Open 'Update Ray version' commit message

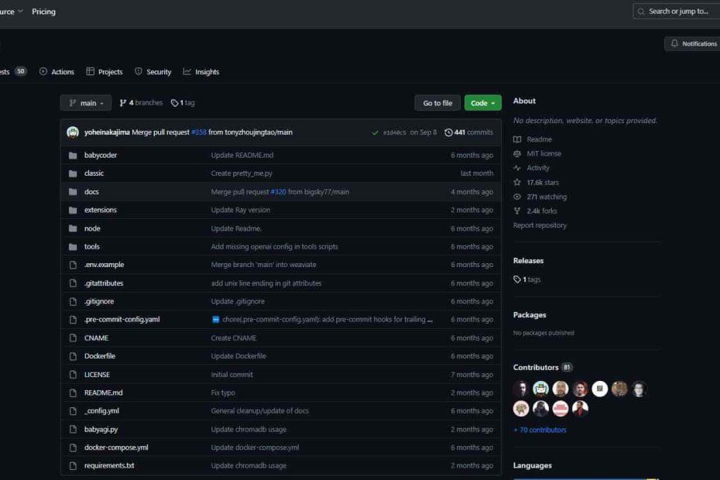point(240,210)
